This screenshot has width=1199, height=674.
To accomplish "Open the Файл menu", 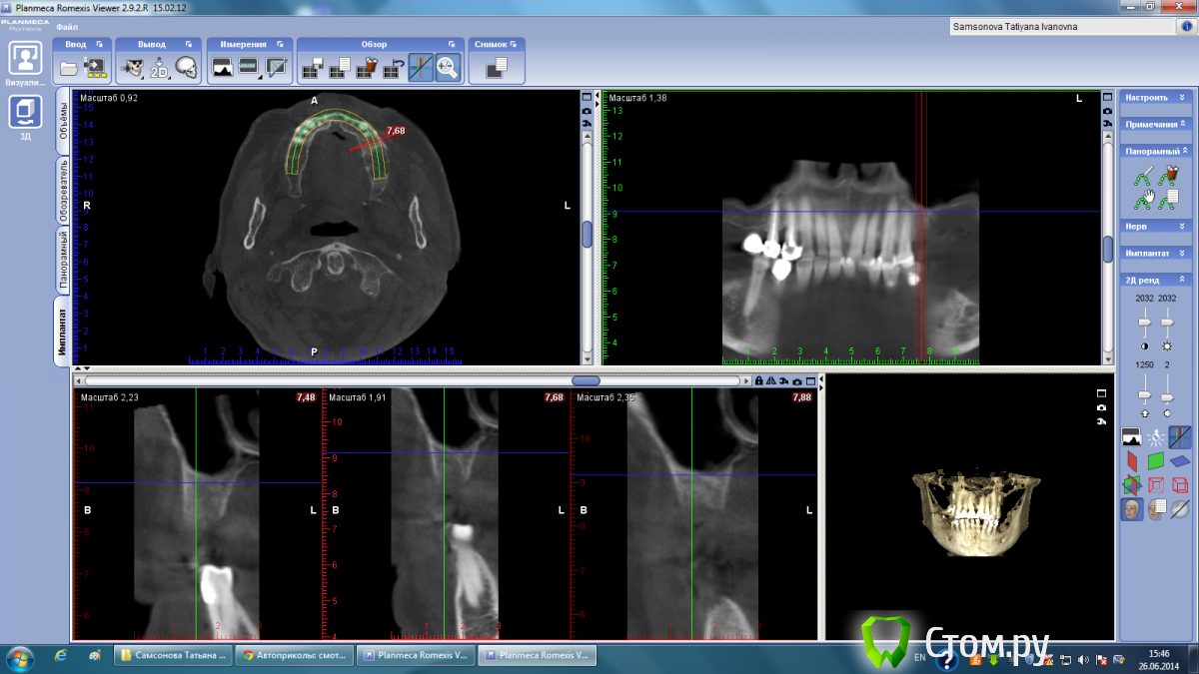I will (x=68, y=27).
